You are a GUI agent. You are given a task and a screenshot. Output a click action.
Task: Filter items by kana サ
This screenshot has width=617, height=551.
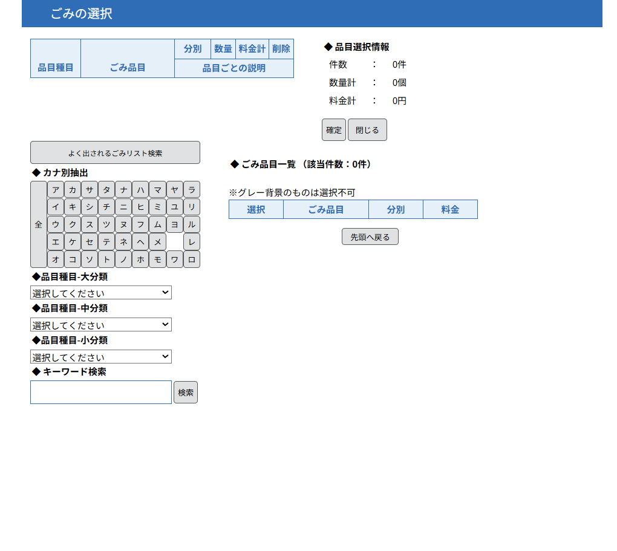pyautogui.click(x=90, y=190)
